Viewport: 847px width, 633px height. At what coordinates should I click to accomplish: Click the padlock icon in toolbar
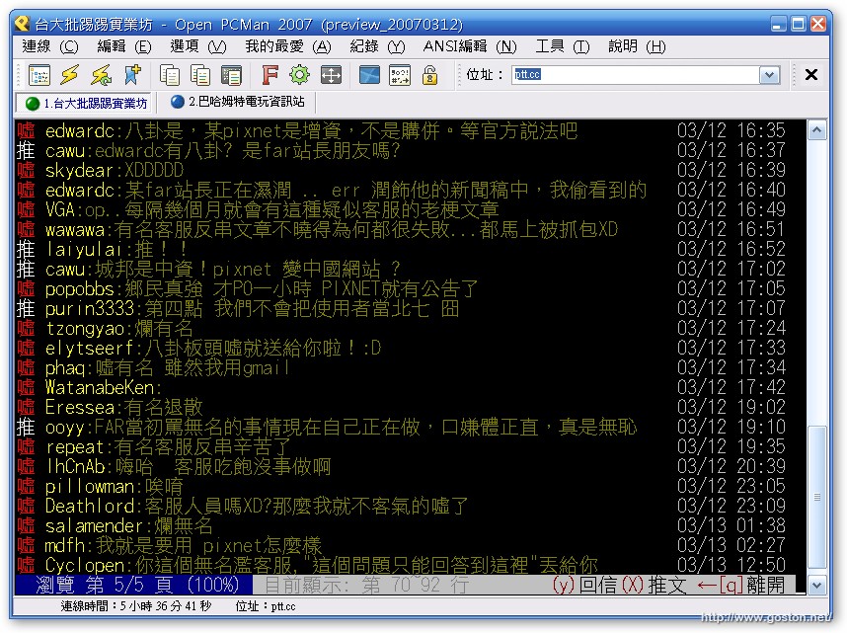click(429, 75)
